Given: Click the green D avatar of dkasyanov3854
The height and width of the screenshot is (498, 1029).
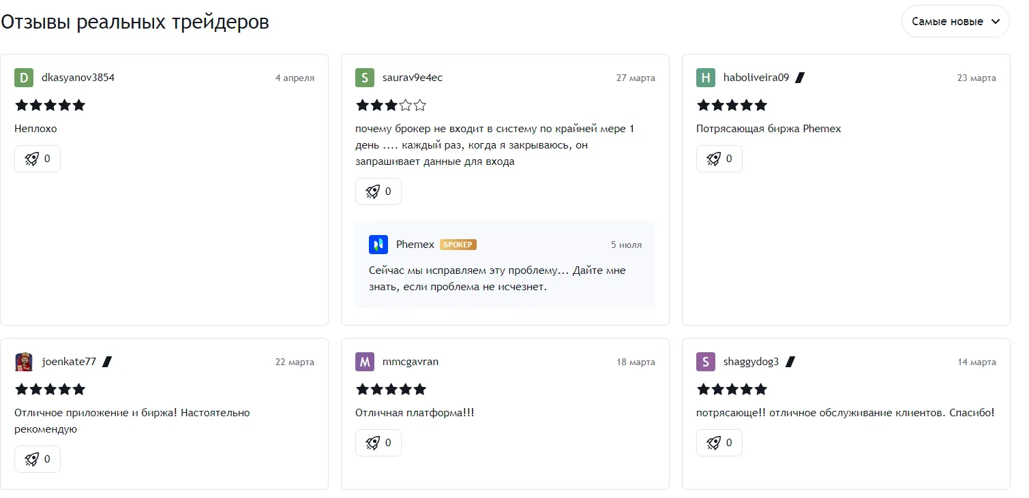Looking at the screenshot, I should click(x=24, y=78).
